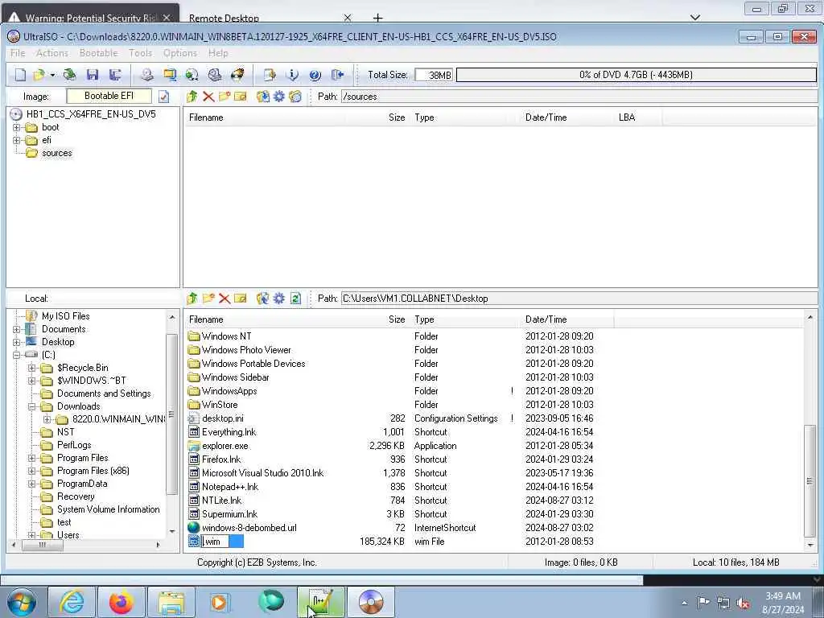824x618 pixels.
Task: Click the Open ISO file folder icon
Action: coord(39,75)
